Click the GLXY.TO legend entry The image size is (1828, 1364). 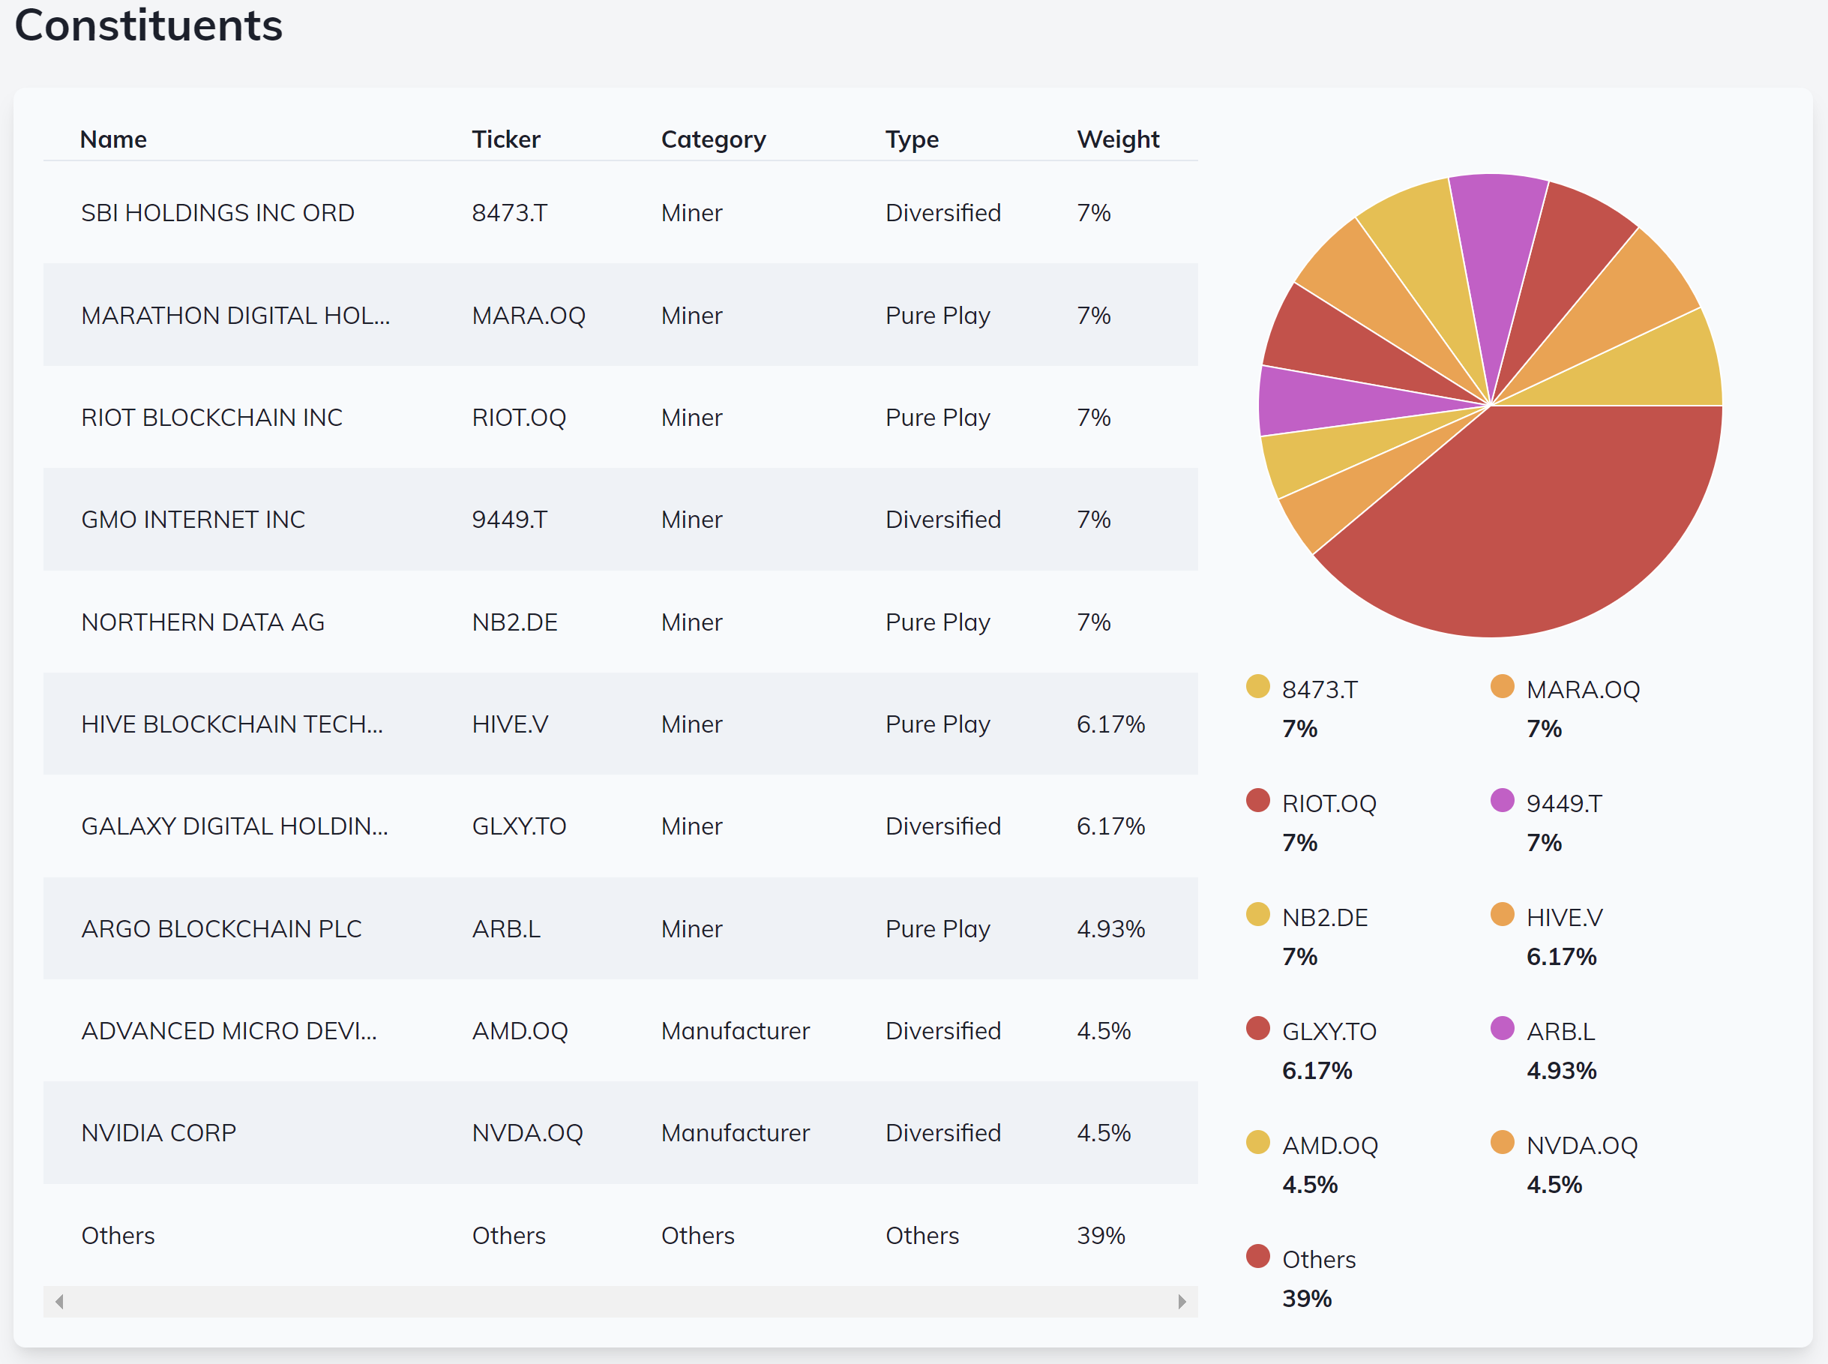pos(1329,1031)
